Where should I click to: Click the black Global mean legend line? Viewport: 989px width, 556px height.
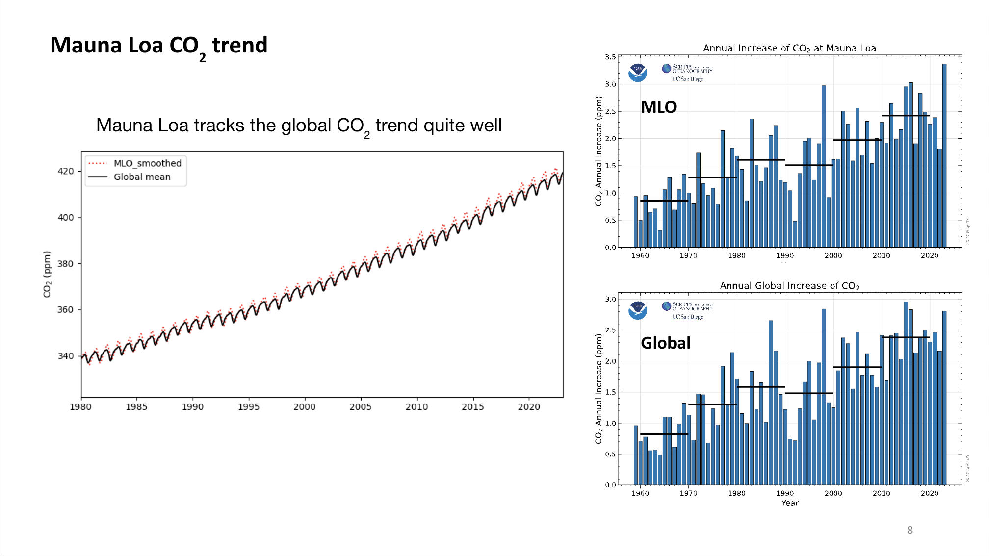coord(97,177)
